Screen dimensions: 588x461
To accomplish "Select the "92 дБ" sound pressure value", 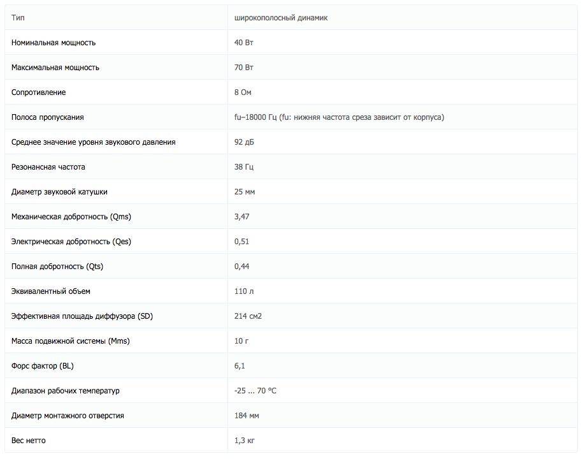I will [245, 142].
